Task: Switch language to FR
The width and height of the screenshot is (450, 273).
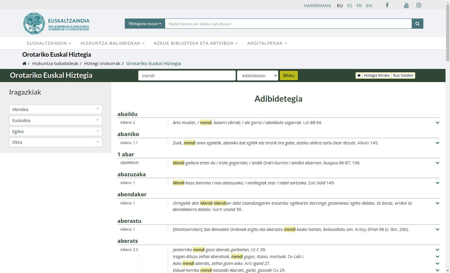Action: 359,6
